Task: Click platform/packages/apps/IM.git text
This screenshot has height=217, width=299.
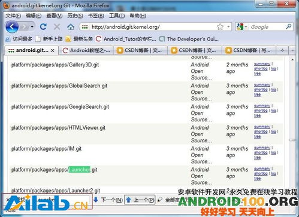Action: (46, 149)
